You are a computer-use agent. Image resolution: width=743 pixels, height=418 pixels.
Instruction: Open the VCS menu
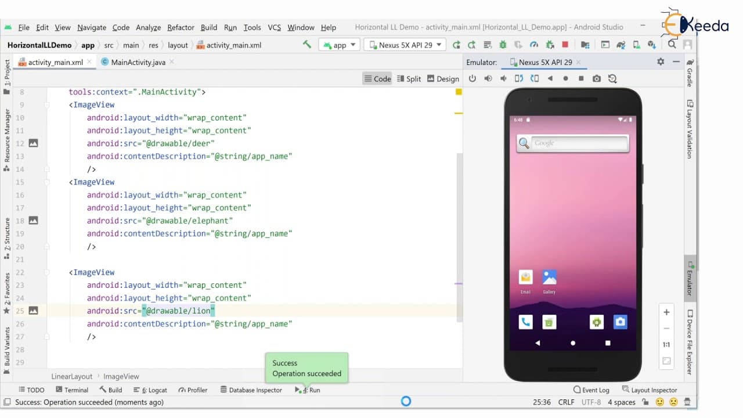[x=275, y=27]
